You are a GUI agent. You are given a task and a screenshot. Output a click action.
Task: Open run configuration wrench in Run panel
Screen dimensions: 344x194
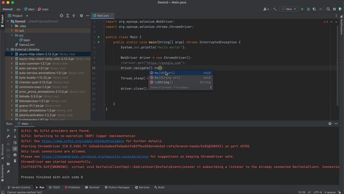pyautogui.click(x=8, y=136)
